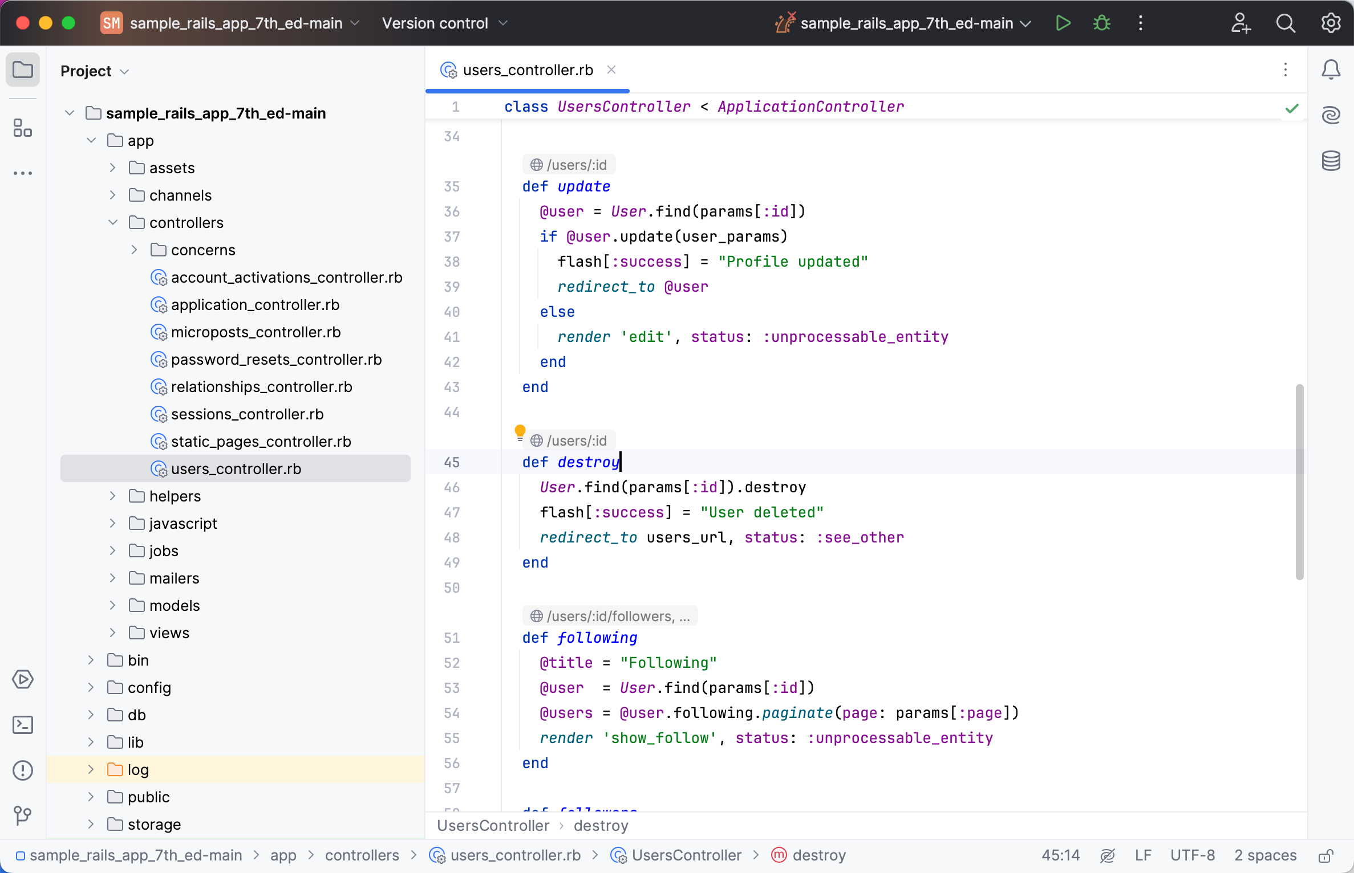1354x873 pixels.
Task: Open the AI Assistant spiral icon
Action: click(x=1331, y=115)
